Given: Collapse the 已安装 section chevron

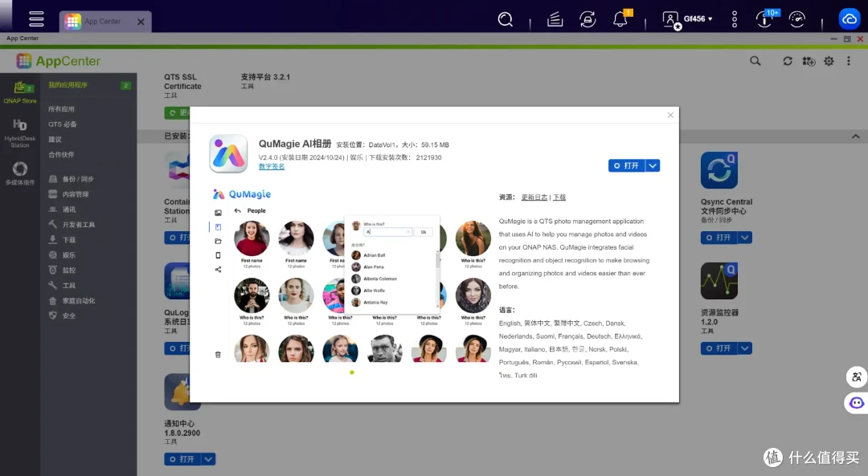Looking at the screenshot, I should [x=855, y=136].
